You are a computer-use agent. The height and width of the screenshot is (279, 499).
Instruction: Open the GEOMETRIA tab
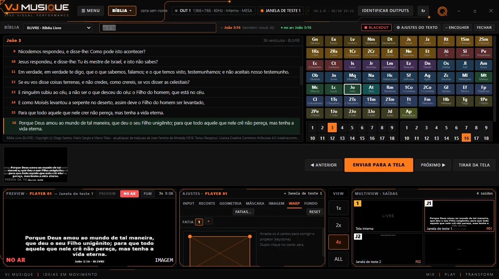click(x=231, y=204)
